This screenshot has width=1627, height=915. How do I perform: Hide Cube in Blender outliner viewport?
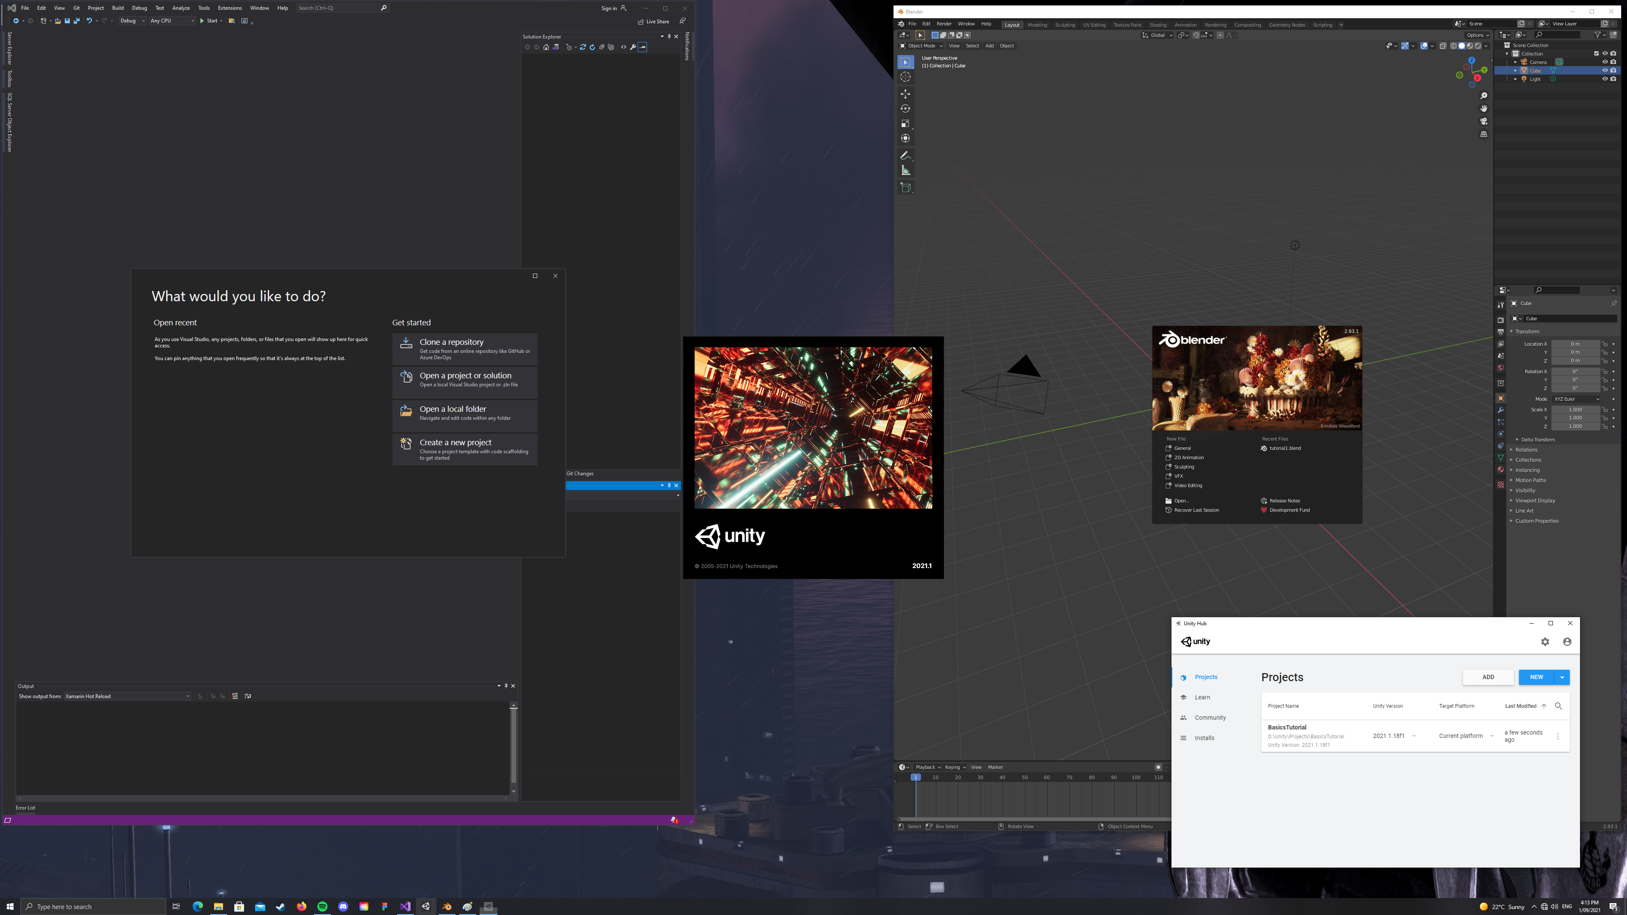[1605, 71]
